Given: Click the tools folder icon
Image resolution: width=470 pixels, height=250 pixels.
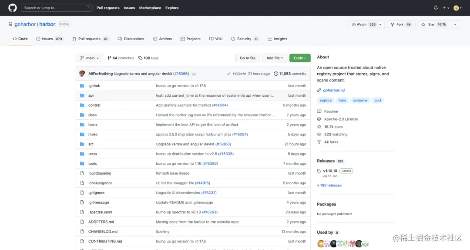Looking at the screenshot, I should pyautogui.click(x=82, y=164).
